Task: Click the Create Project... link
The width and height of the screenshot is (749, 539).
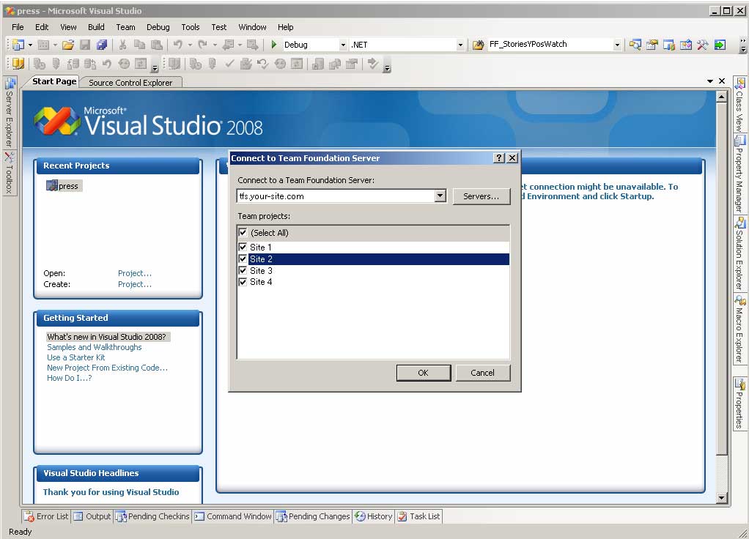Action: pos(135,284)
